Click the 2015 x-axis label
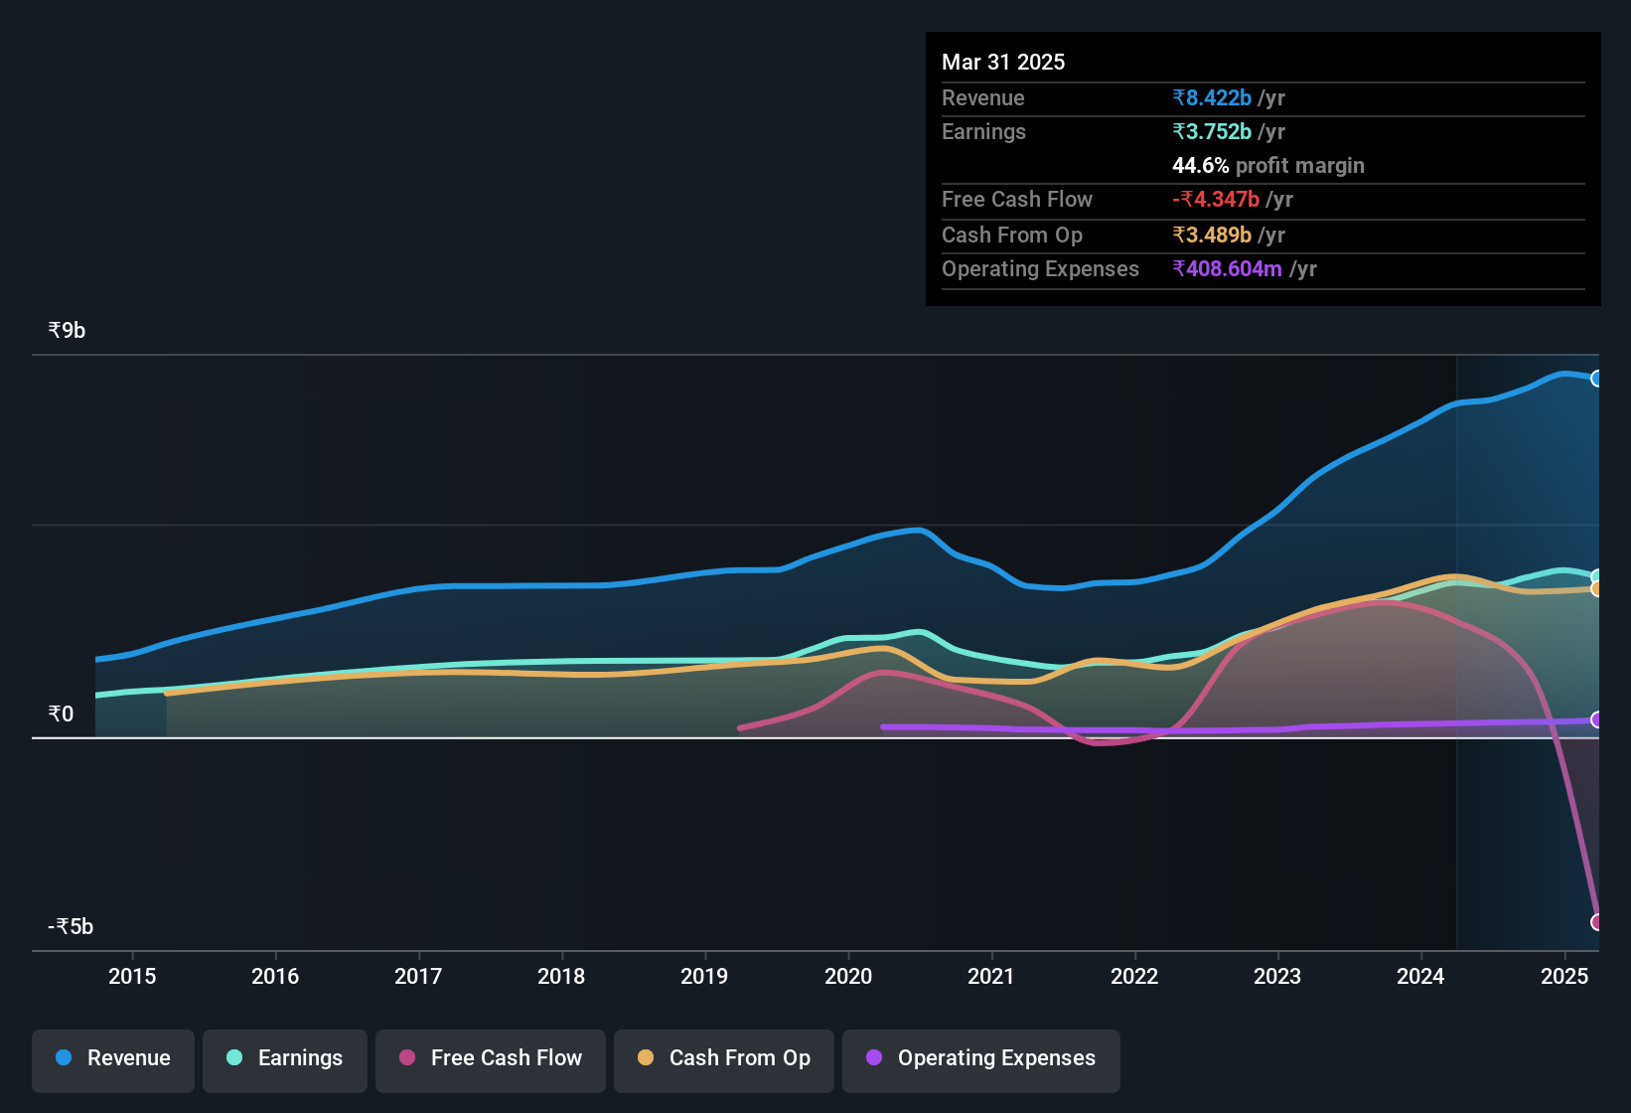Screen dimensions: 1631x1113 pyautogui.click(x=132, y=977)
